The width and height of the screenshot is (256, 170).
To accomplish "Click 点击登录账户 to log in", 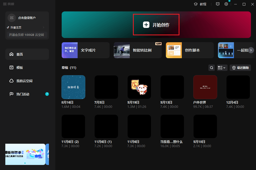I will (x=27, y=18).
